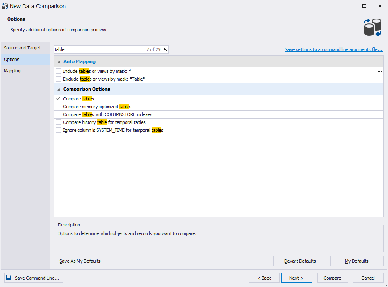Check Compare tables with COLUMNSTORE indexes
This screenshot has height=287, width=388.
(x=58, y=114)
